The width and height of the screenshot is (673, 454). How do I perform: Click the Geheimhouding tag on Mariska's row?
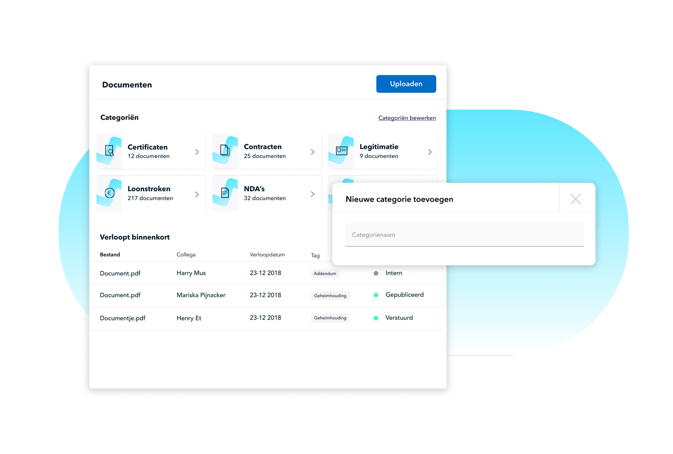pos(330,296)
